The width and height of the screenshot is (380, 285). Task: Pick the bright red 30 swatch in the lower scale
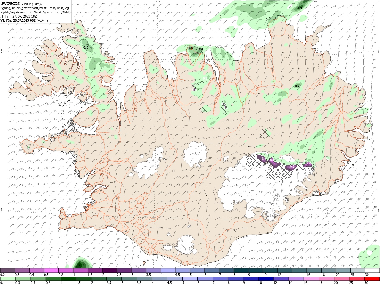372,279
